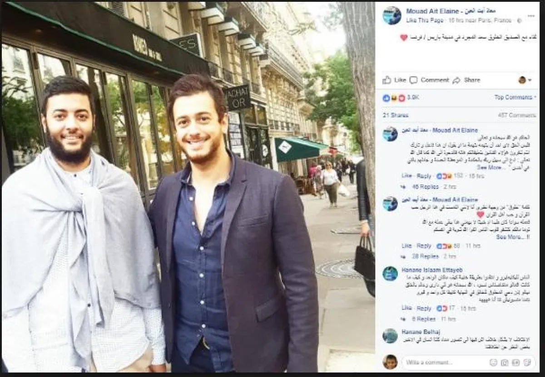Click the globe public privacy icon

[x=520, y=21]
